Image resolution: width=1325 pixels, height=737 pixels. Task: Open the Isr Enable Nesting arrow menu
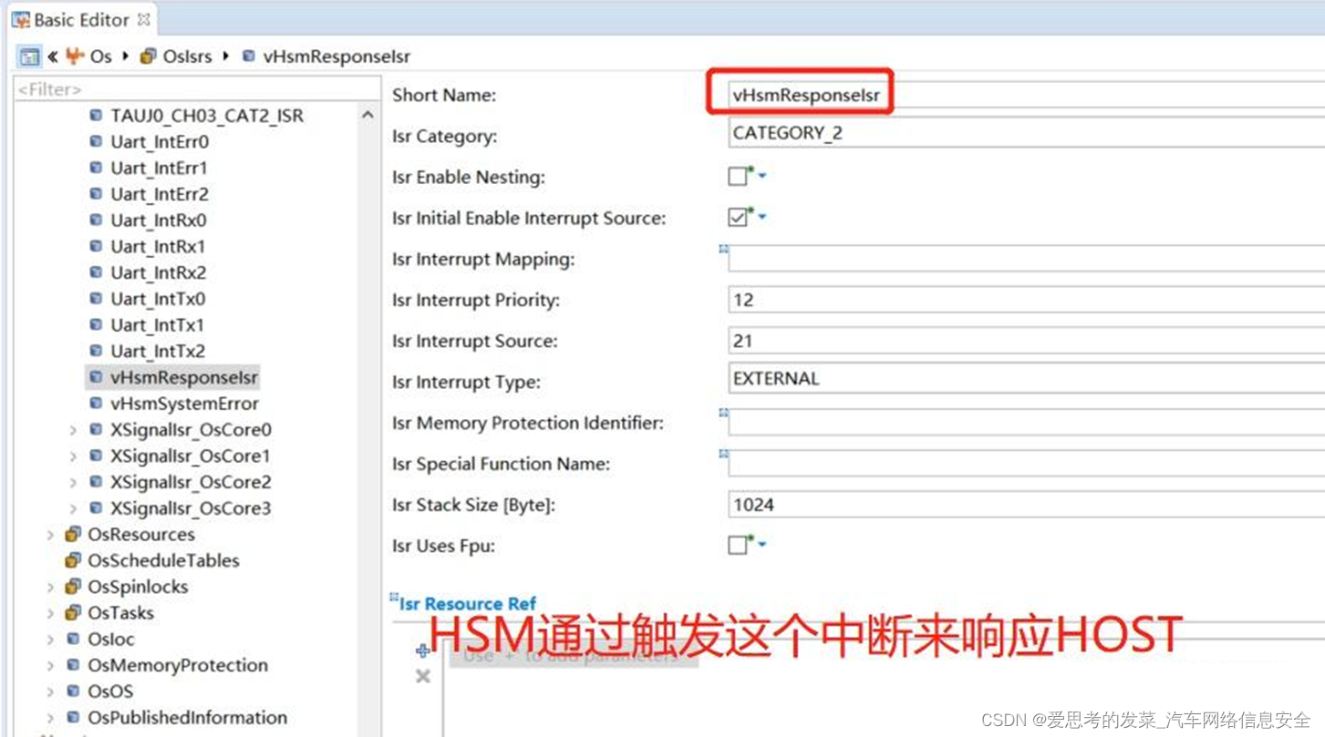[x=762, y=176]
